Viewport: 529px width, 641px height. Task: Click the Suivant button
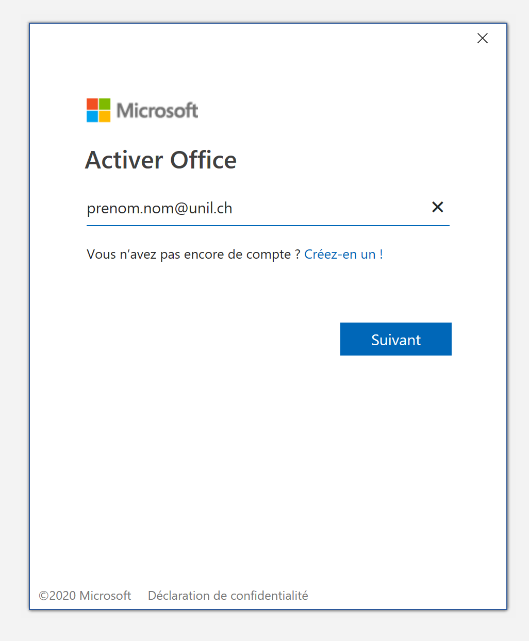coord(395,339)
